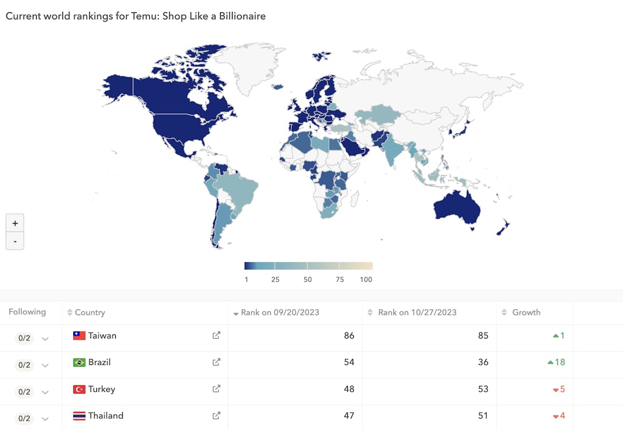Click the rank color gradient legend bar
623x430 pixels.
click(x=308, y=266)
